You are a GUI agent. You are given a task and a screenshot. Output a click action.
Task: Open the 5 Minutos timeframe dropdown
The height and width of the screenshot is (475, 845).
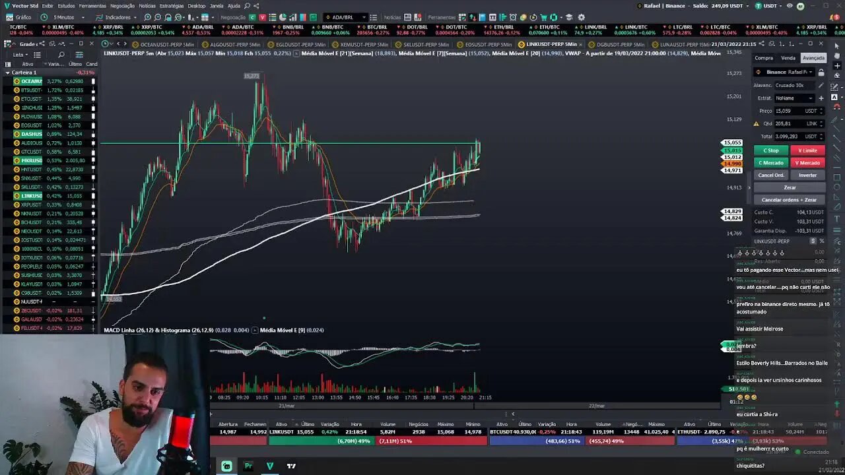click(62, 17)
